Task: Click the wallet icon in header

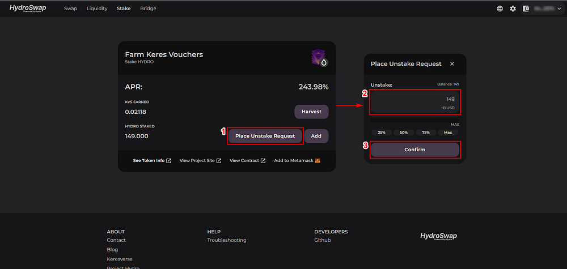Action: (x=526, y=8)
